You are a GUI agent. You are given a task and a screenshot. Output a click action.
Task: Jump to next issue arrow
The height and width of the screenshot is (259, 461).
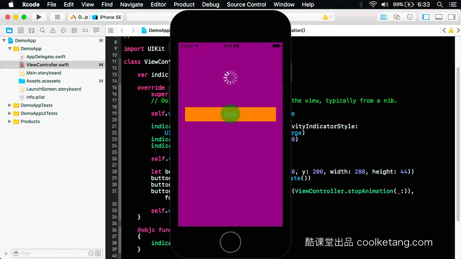pos(458,30)
